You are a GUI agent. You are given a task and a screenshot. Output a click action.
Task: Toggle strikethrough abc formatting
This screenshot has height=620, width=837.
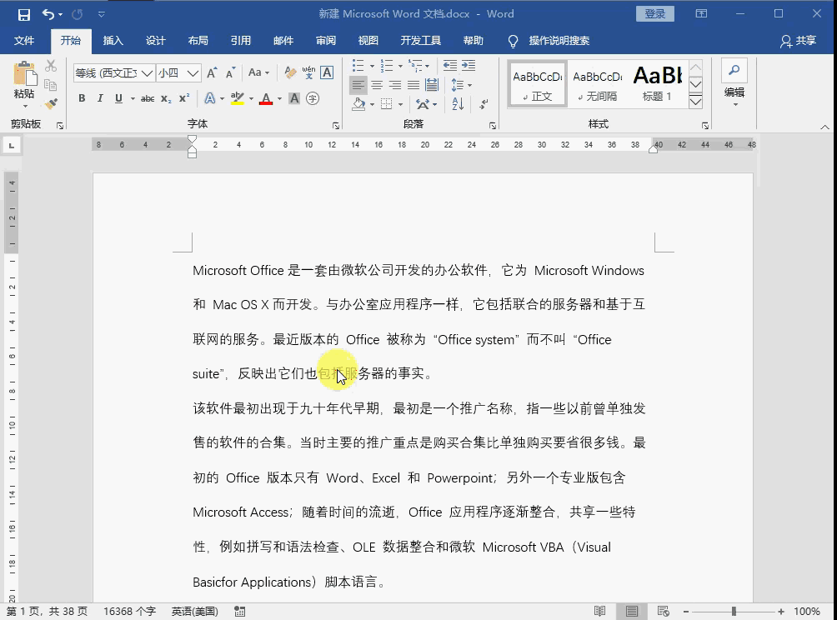click(x=148, y=98)
